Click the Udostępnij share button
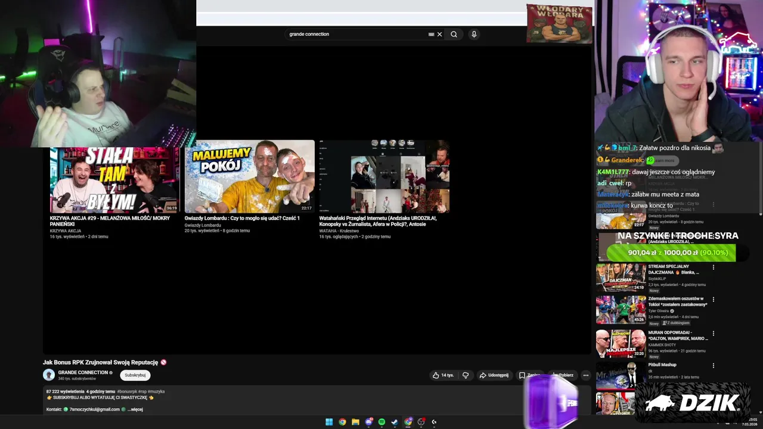This screenshot has height=429, width=763. pos(494,375)
